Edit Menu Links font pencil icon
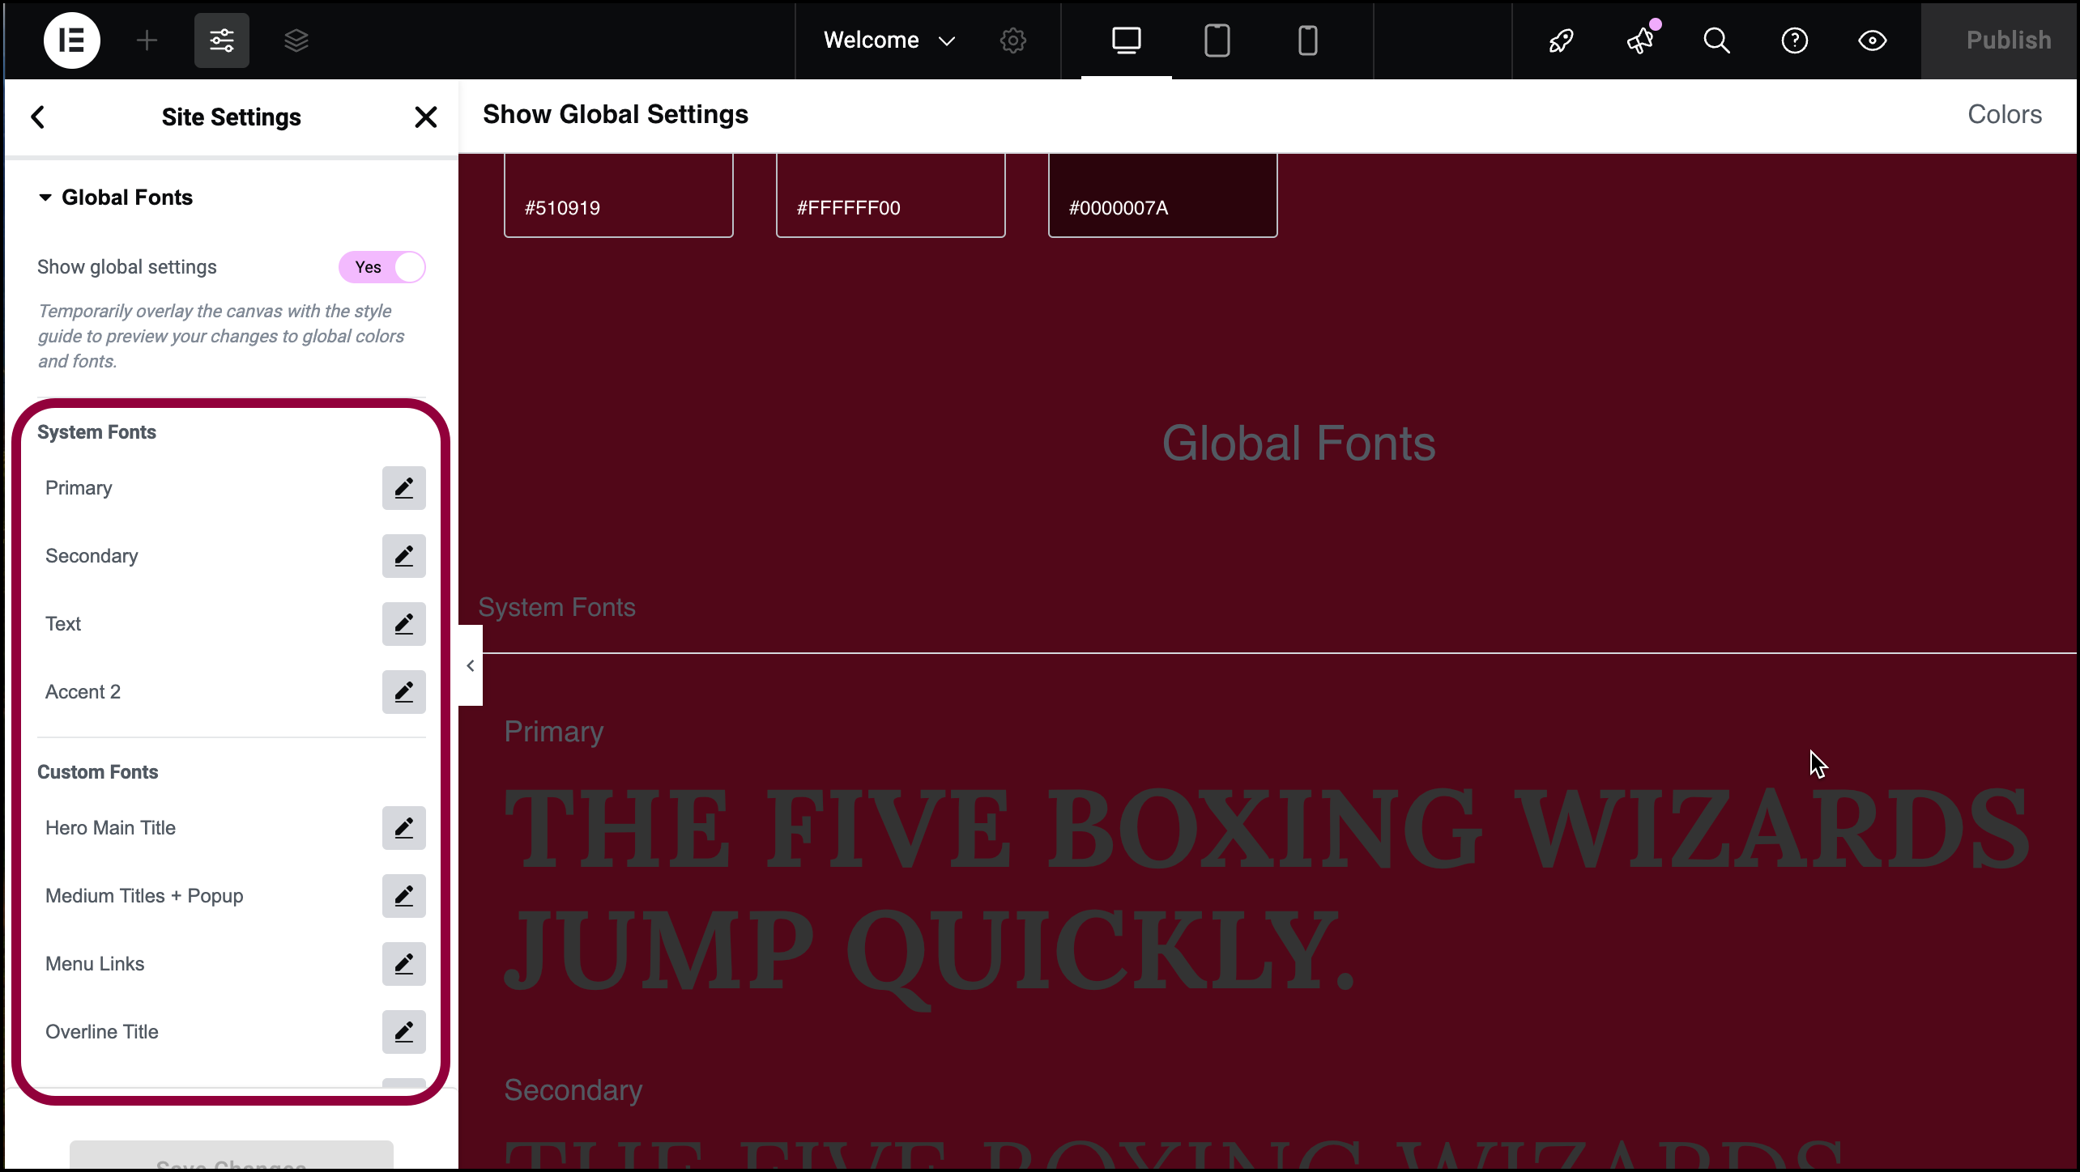 403,964
